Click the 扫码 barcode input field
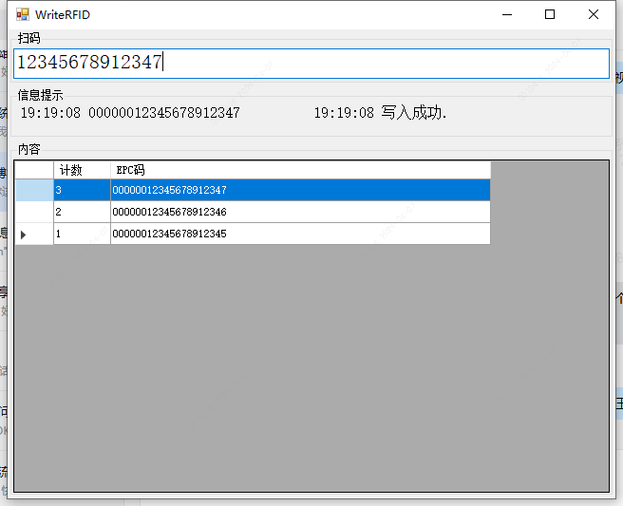The width and height of the screenshot is (623, 506). tap(311, 64)
